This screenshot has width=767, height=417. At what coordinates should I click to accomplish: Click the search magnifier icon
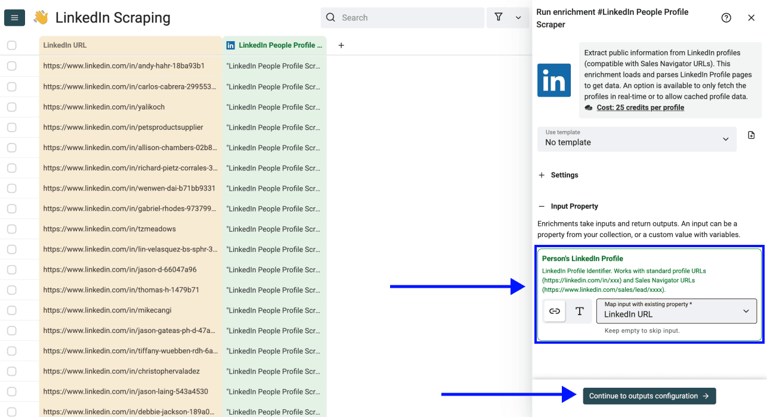[330, 17]
